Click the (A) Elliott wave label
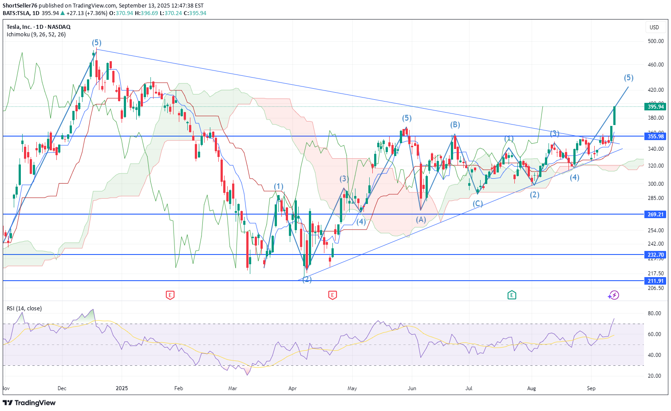 click(x=421, y=219)
